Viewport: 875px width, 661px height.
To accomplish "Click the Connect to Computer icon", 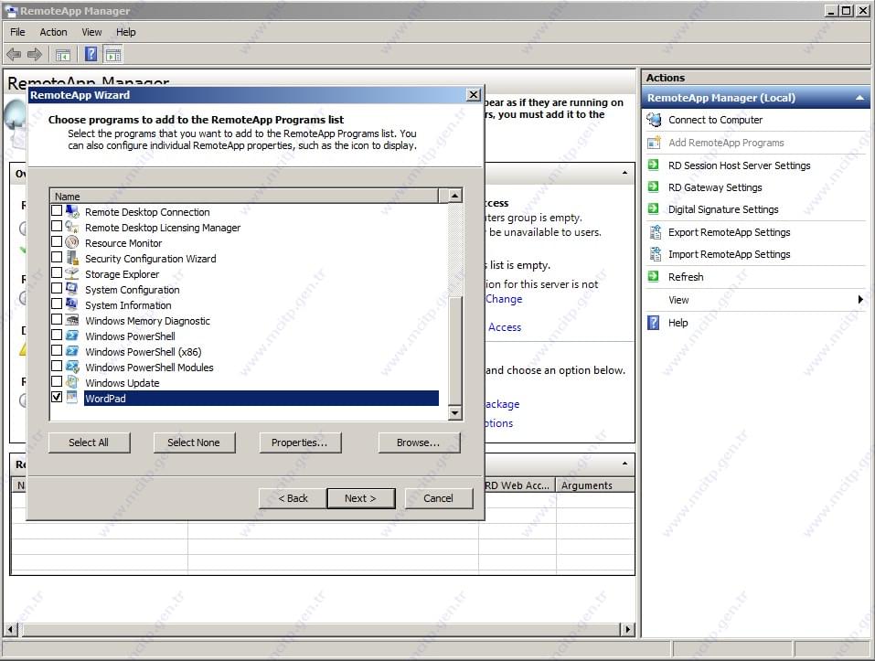I will point(654,120).
